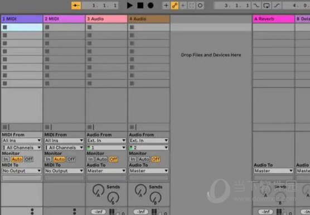Start playback with the Play button
The image size is (310, 215).
[x=130, y=6]
